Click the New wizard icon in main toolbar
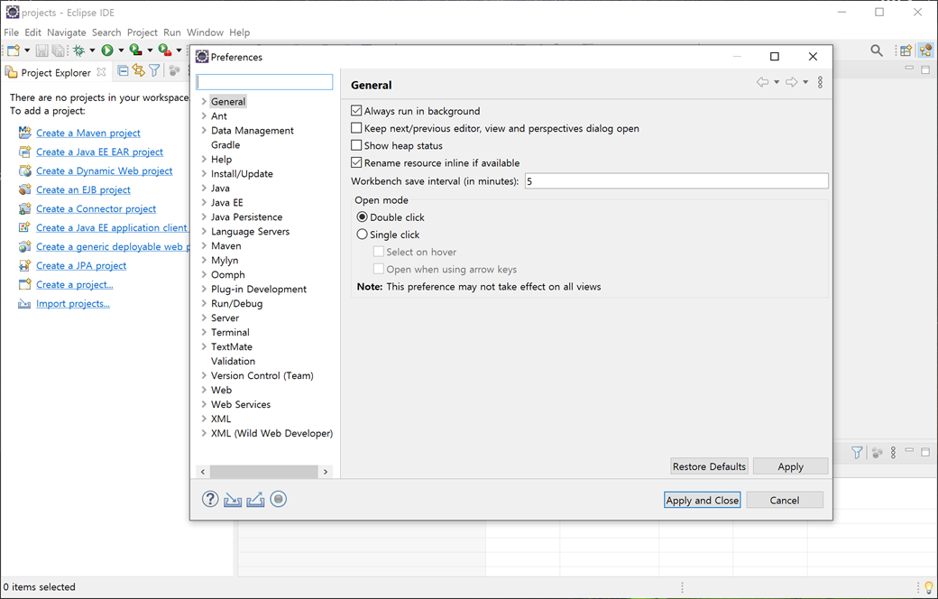The height and width of the screenshot is (599, 938). (14, 51)
